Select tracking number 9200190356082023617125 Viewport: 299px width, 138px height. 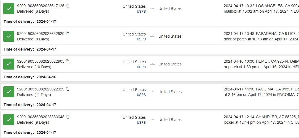point(41,6)
